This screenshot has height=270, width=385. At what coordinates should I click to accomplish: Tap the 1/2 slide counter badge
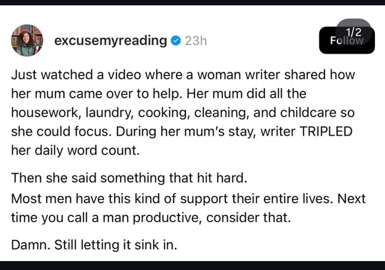pos(354,32)
